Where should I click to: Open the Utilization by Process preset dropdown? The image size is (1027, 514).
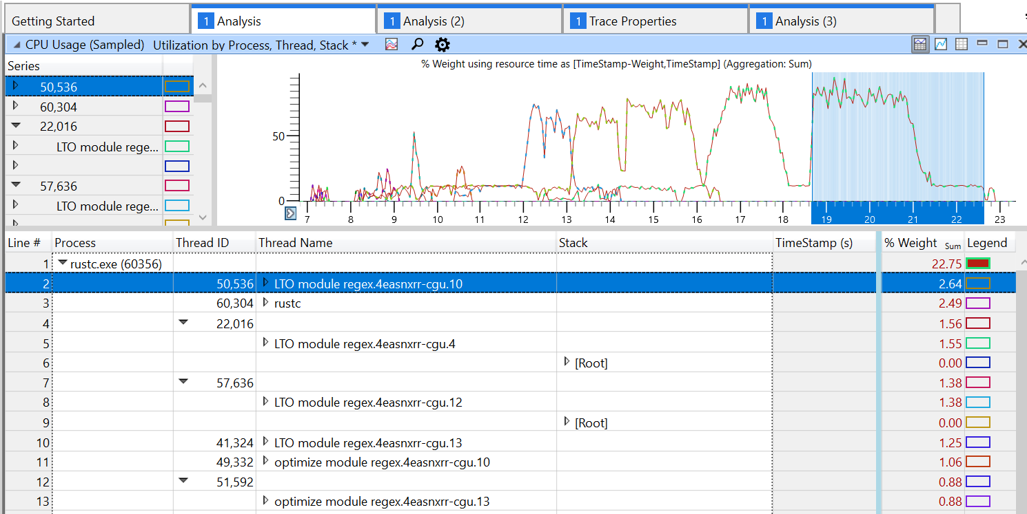pyautogui.click(x=365, y=45)
